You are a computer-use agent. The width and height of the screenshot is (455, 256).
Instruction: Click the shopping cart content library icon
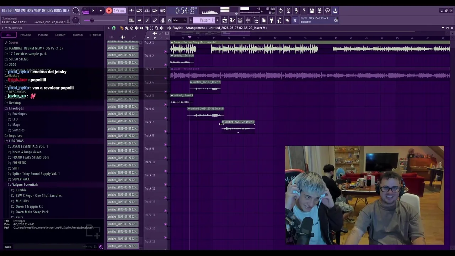pos(294,20)
